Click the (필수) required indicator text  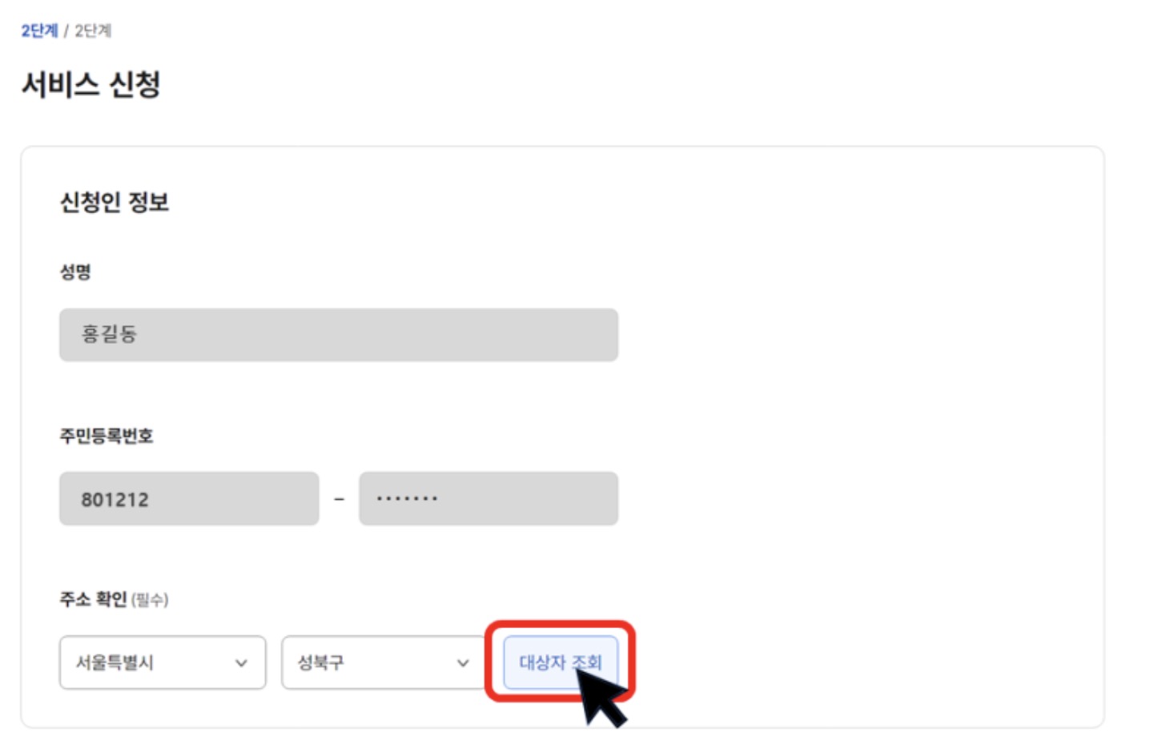click(150, 600)
